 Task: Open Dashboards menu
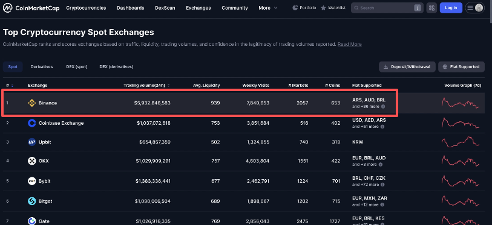click(x=131, y=8)
